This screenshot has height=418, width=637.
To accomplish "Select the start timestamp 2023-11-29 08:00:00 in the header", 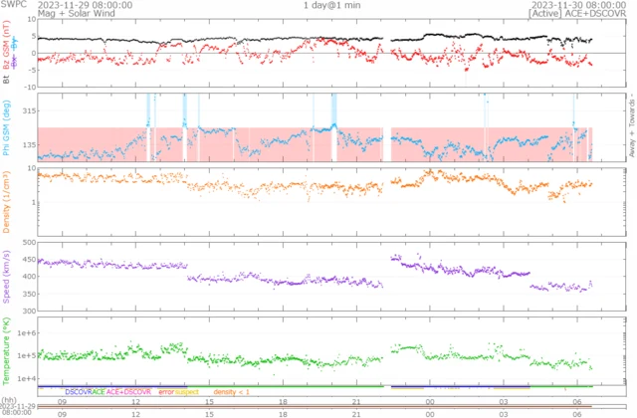I will (85, 5).
